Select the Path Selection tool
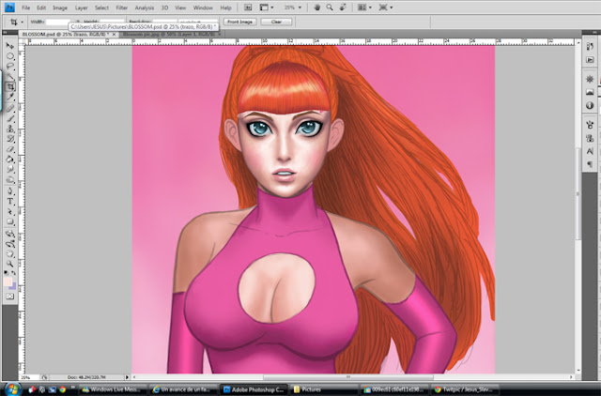Viewport: 601px width, 396px height. click(10, 212)
